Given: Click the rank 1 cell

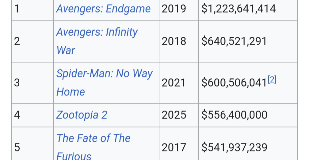Looking at the screenshot, I should point(17,9).
